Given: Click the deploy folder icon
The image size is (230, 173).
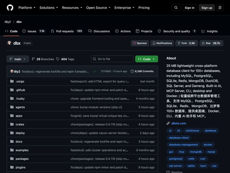Looking at the screenshot, I should coord(12,133).
